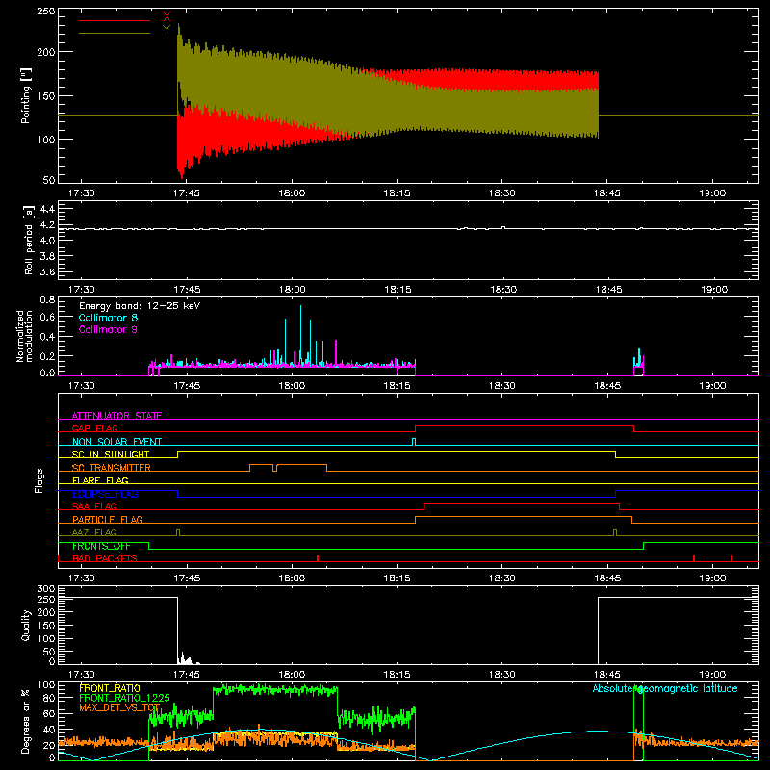Viewport: 770px width, 770px height.
Task: Click 18:15 time label under Pointing plot
Action: [x=397, y=193]
